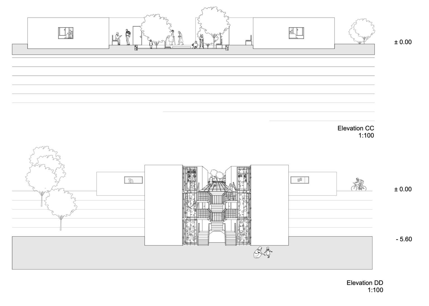Select the right horizontal window in Elevation DD
This screenshot has height=306, width=429.
click(299, 180)
